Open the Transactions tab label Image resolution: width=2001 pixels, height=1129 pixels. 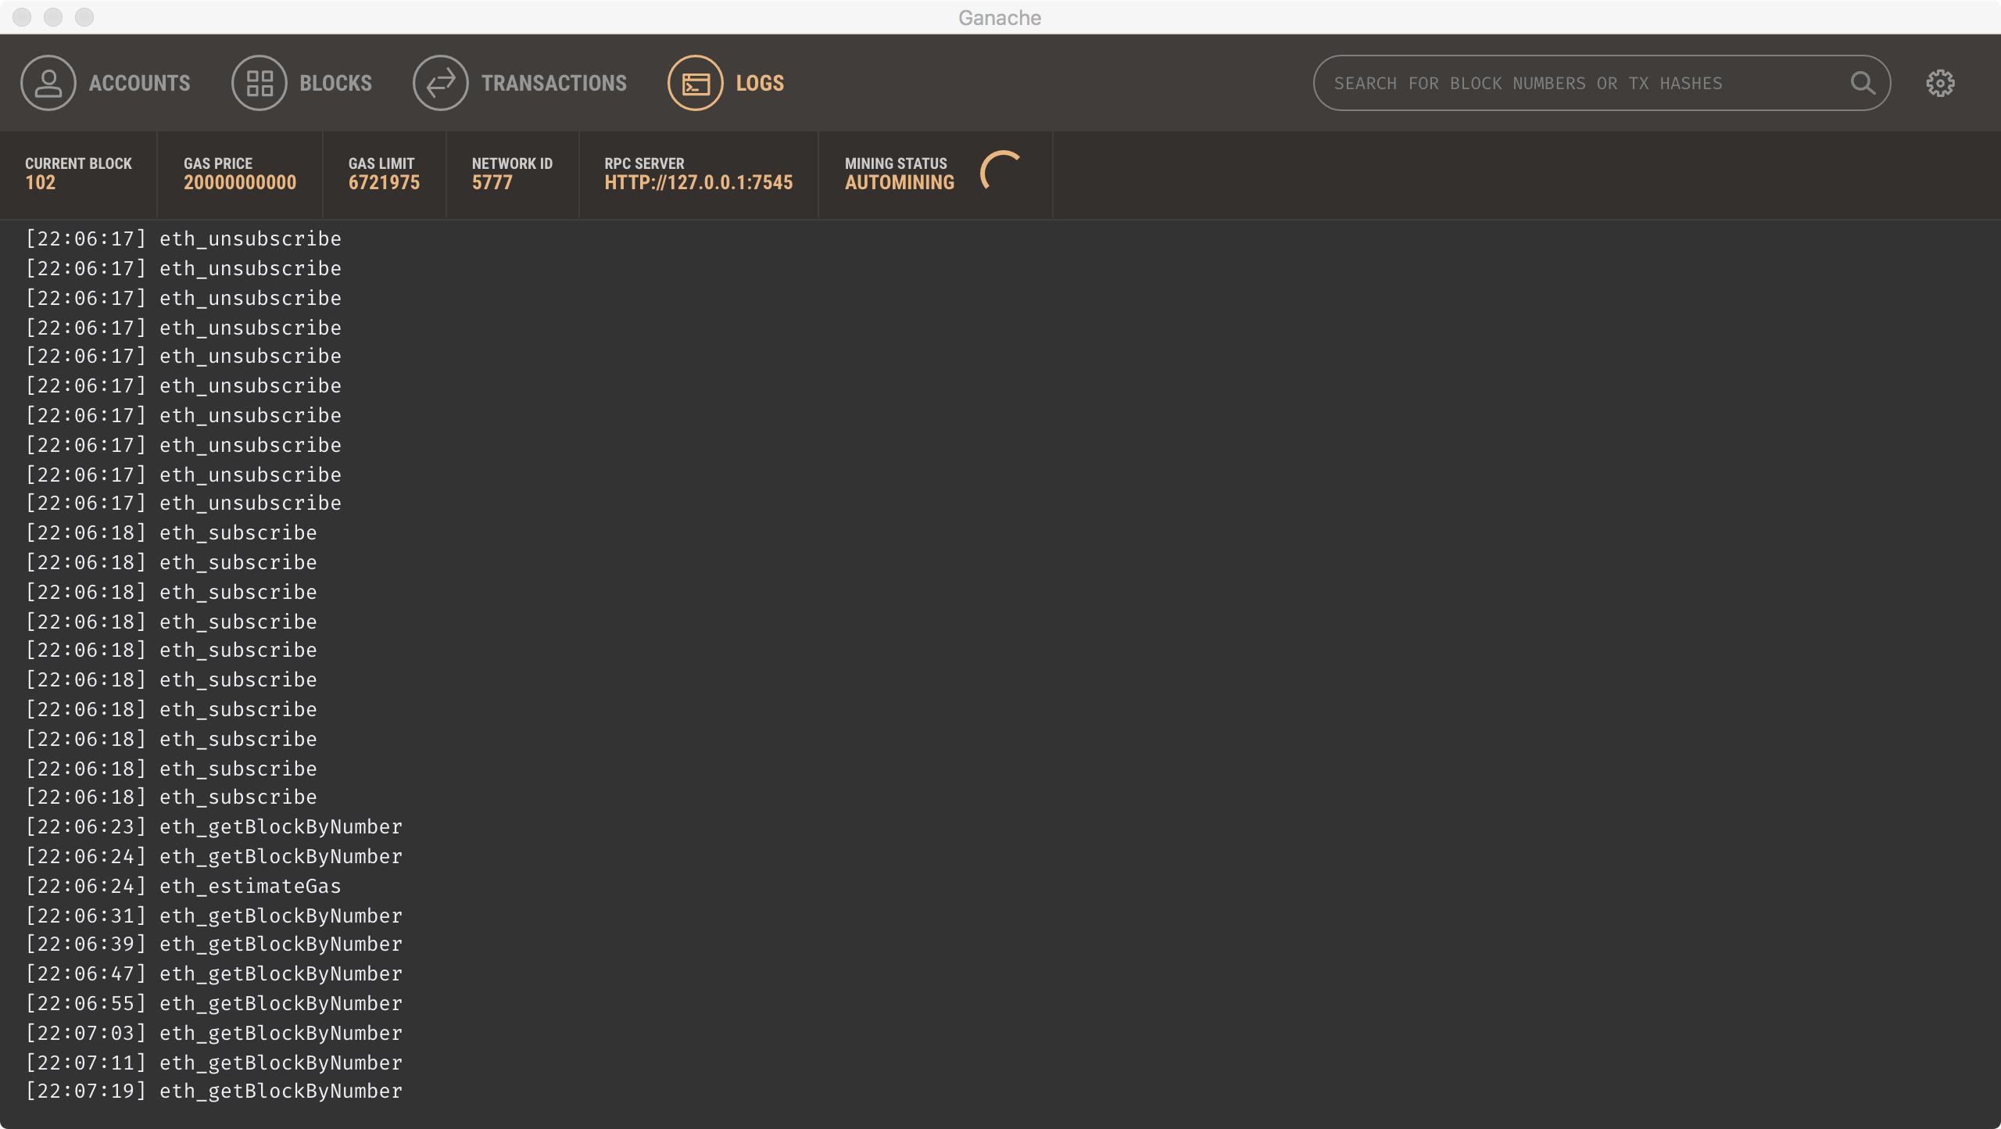click(553, 83)
